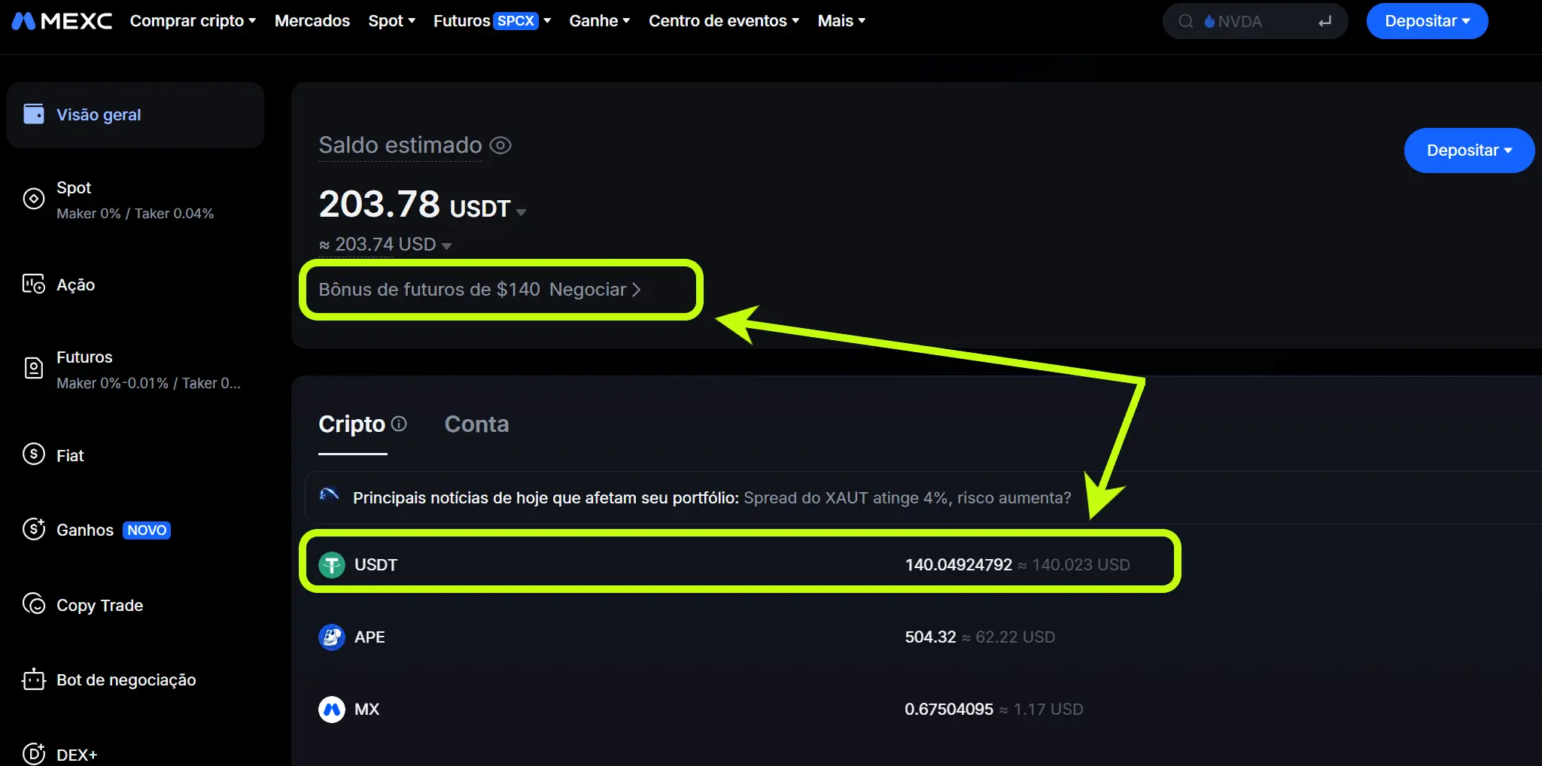
Task: Click the APE balance amount 504.32
Action: tap(930, 637)
